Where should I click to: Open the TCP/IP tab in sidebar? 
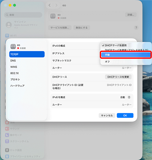point(27,54)
